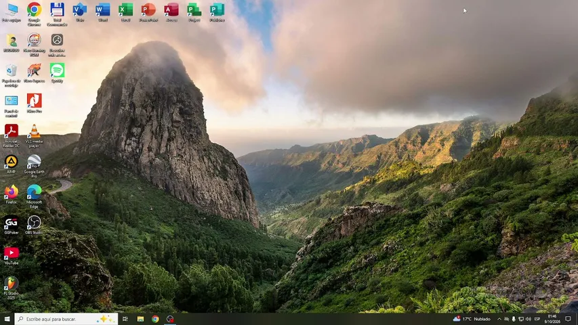
Task: Select the Total Commander floppy disk shortcut
Action: click(57, 14)
